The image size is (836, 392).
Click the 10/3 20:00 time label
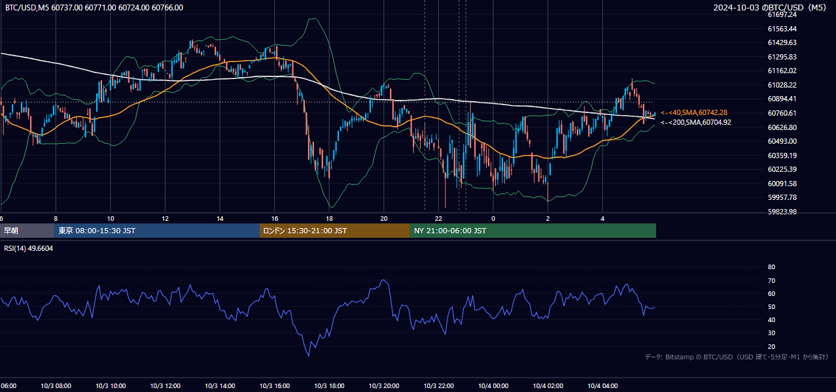click(384, 386)
